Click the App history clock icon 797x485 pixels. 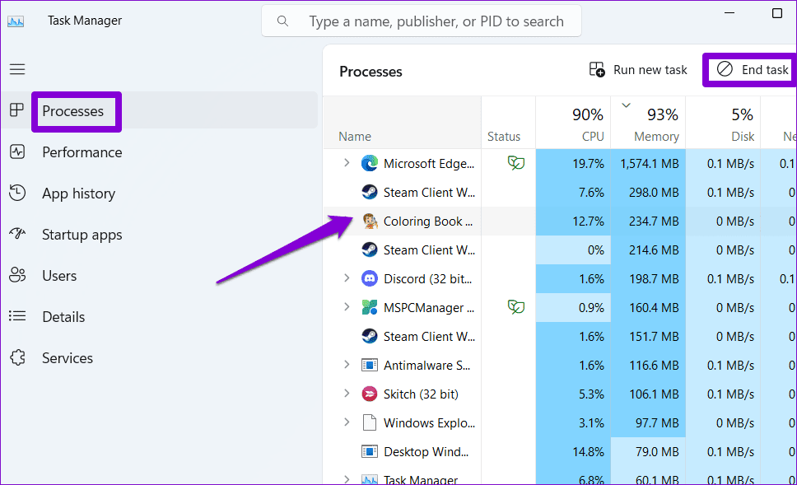[17, 194]
